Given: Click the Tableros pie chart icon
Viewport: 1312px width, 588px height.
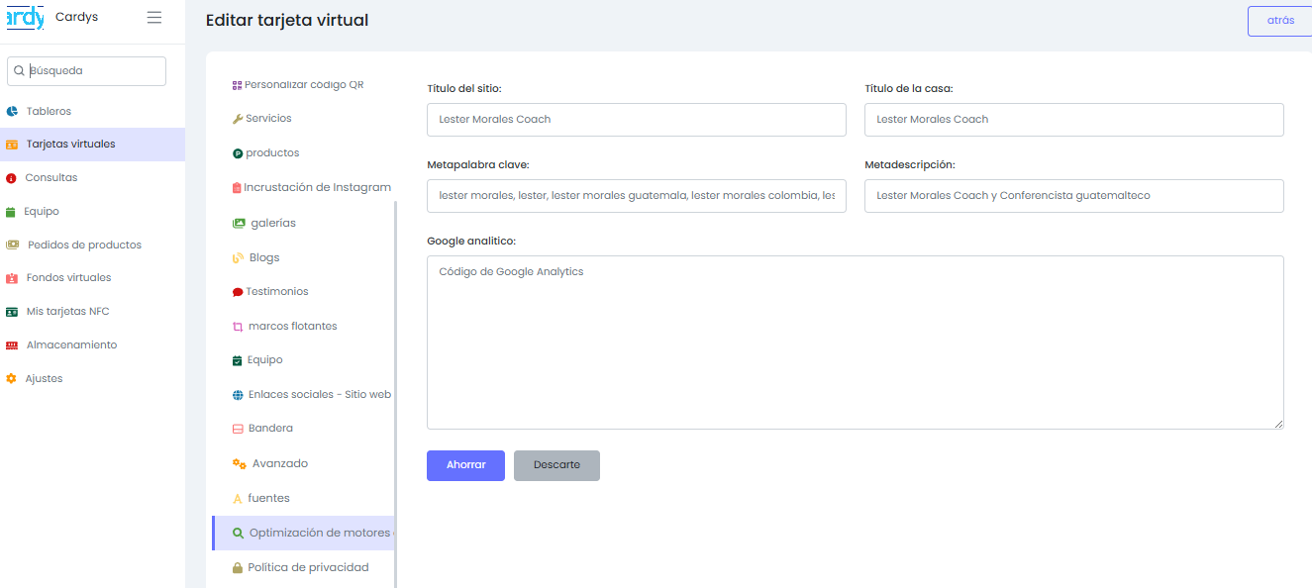Looking at the screenshot, I should pyautogui.click(x=12, y=112).
